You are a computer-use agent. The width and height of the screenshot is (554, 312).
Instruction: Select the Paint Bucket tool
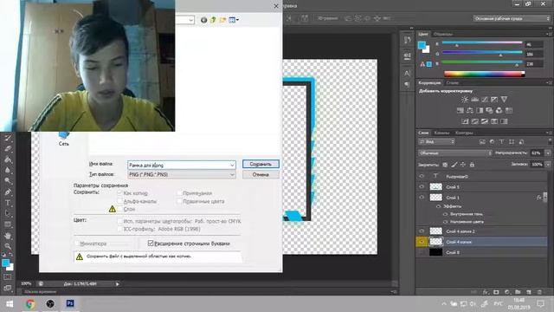[x=8, y=159]
